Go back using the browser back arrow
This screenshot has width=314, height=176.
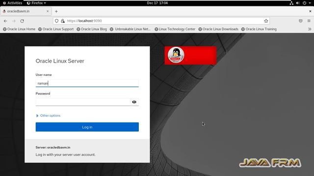tap(5, 21)
